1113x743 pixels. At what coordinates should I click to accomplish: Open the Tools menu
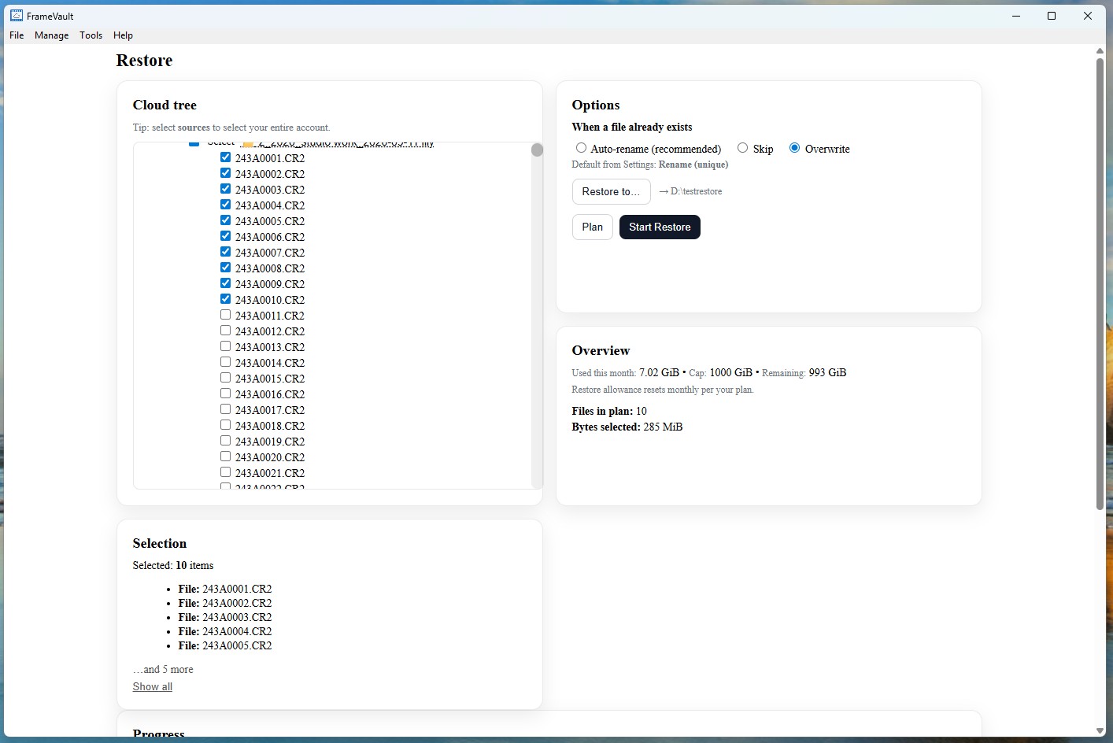point(91,35)
